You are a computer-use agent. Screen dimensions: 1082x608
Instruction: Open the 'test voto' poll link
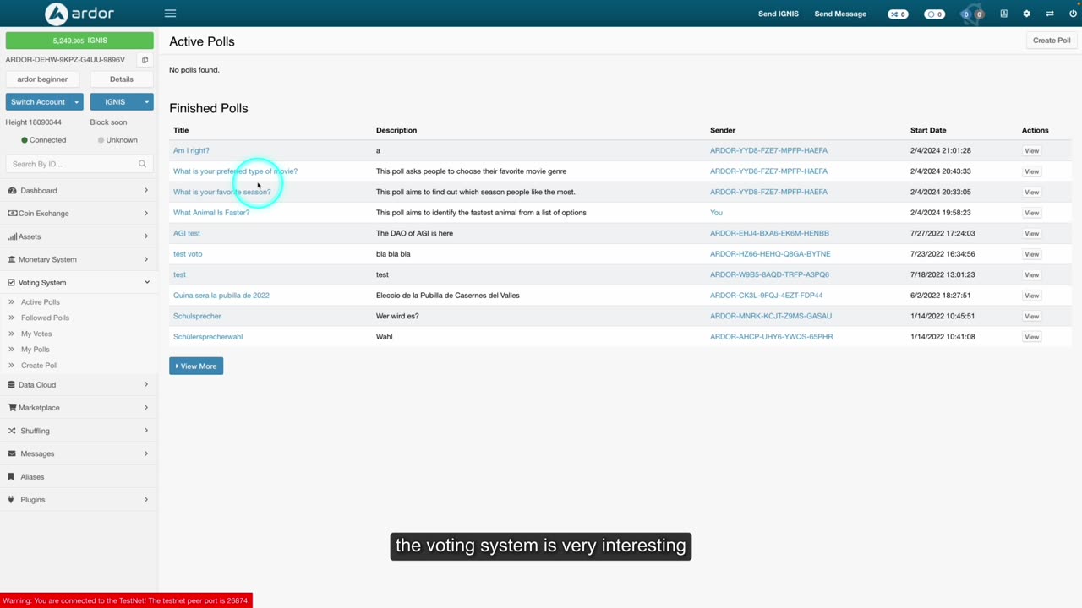188,254
